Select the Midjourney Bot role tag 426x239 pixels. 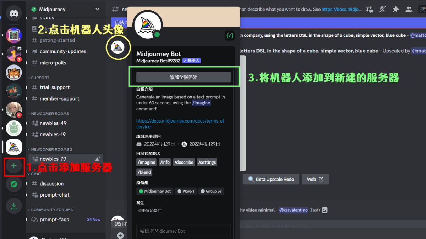click(155, 191)
